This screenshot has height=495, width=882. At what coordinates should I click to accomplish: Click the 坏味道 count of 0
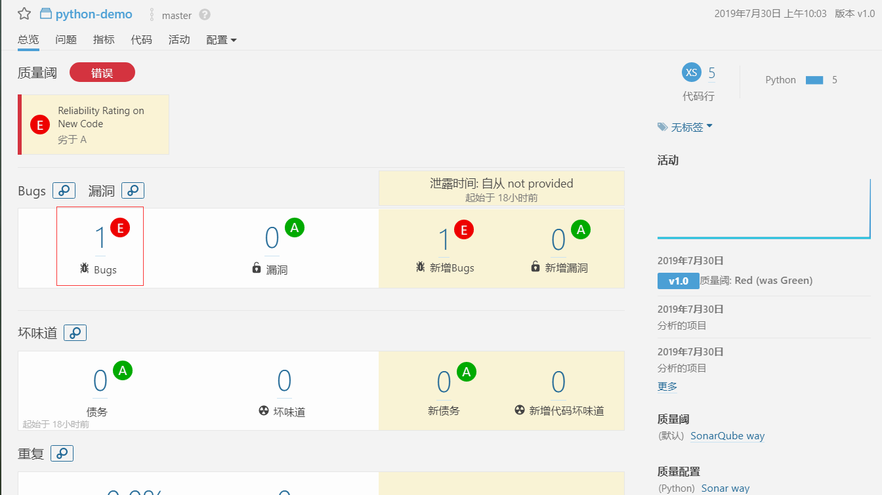(284, 381)
